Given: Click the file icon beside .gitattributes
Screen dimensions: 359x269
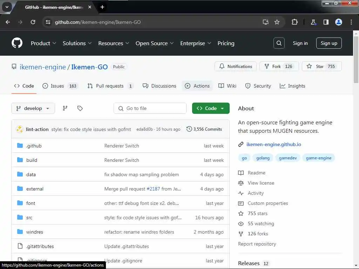Looking at the screenshot, I should [x=20, y=246].
